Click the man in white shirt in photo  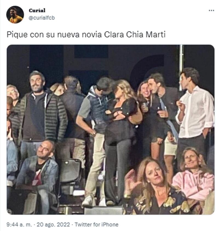(194, 112)
